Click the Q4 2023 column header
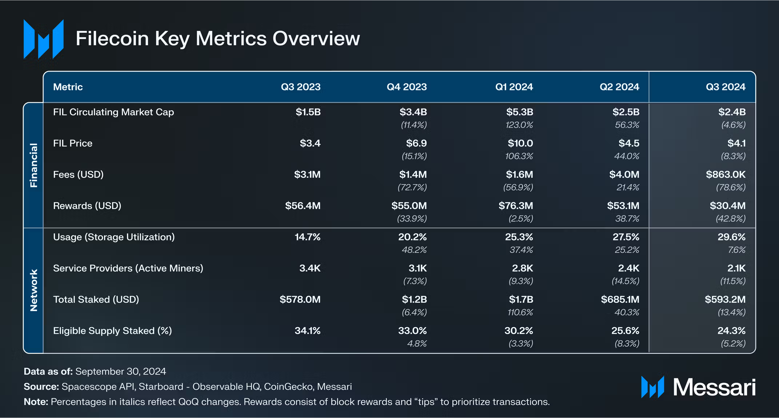Image resolution: width=779 pixels, height=418 pixels. point(406,87)
